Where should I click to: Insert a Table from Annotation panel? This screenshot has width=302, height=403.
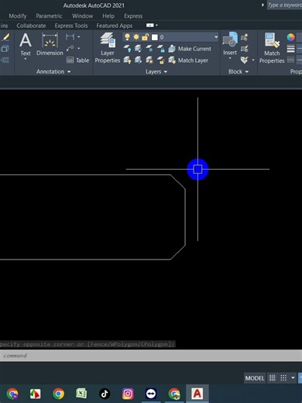[77, 60]
